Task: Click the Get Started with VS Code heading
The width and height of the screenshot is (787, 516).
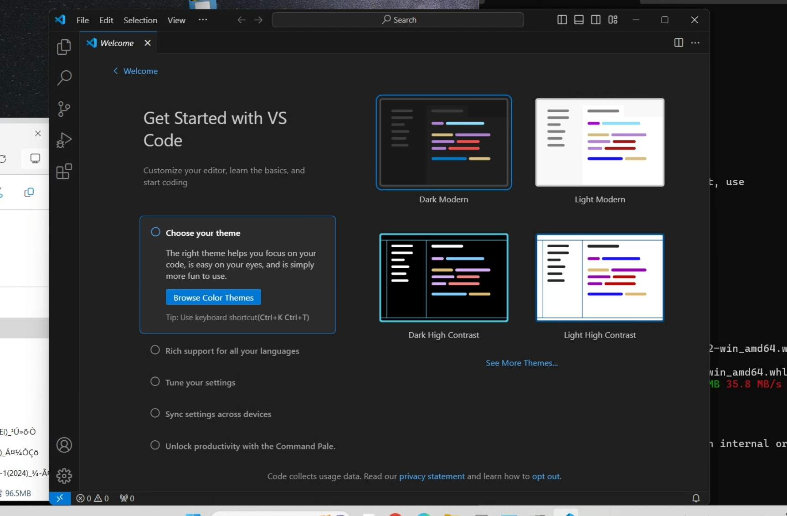Action: click(215, 129)
